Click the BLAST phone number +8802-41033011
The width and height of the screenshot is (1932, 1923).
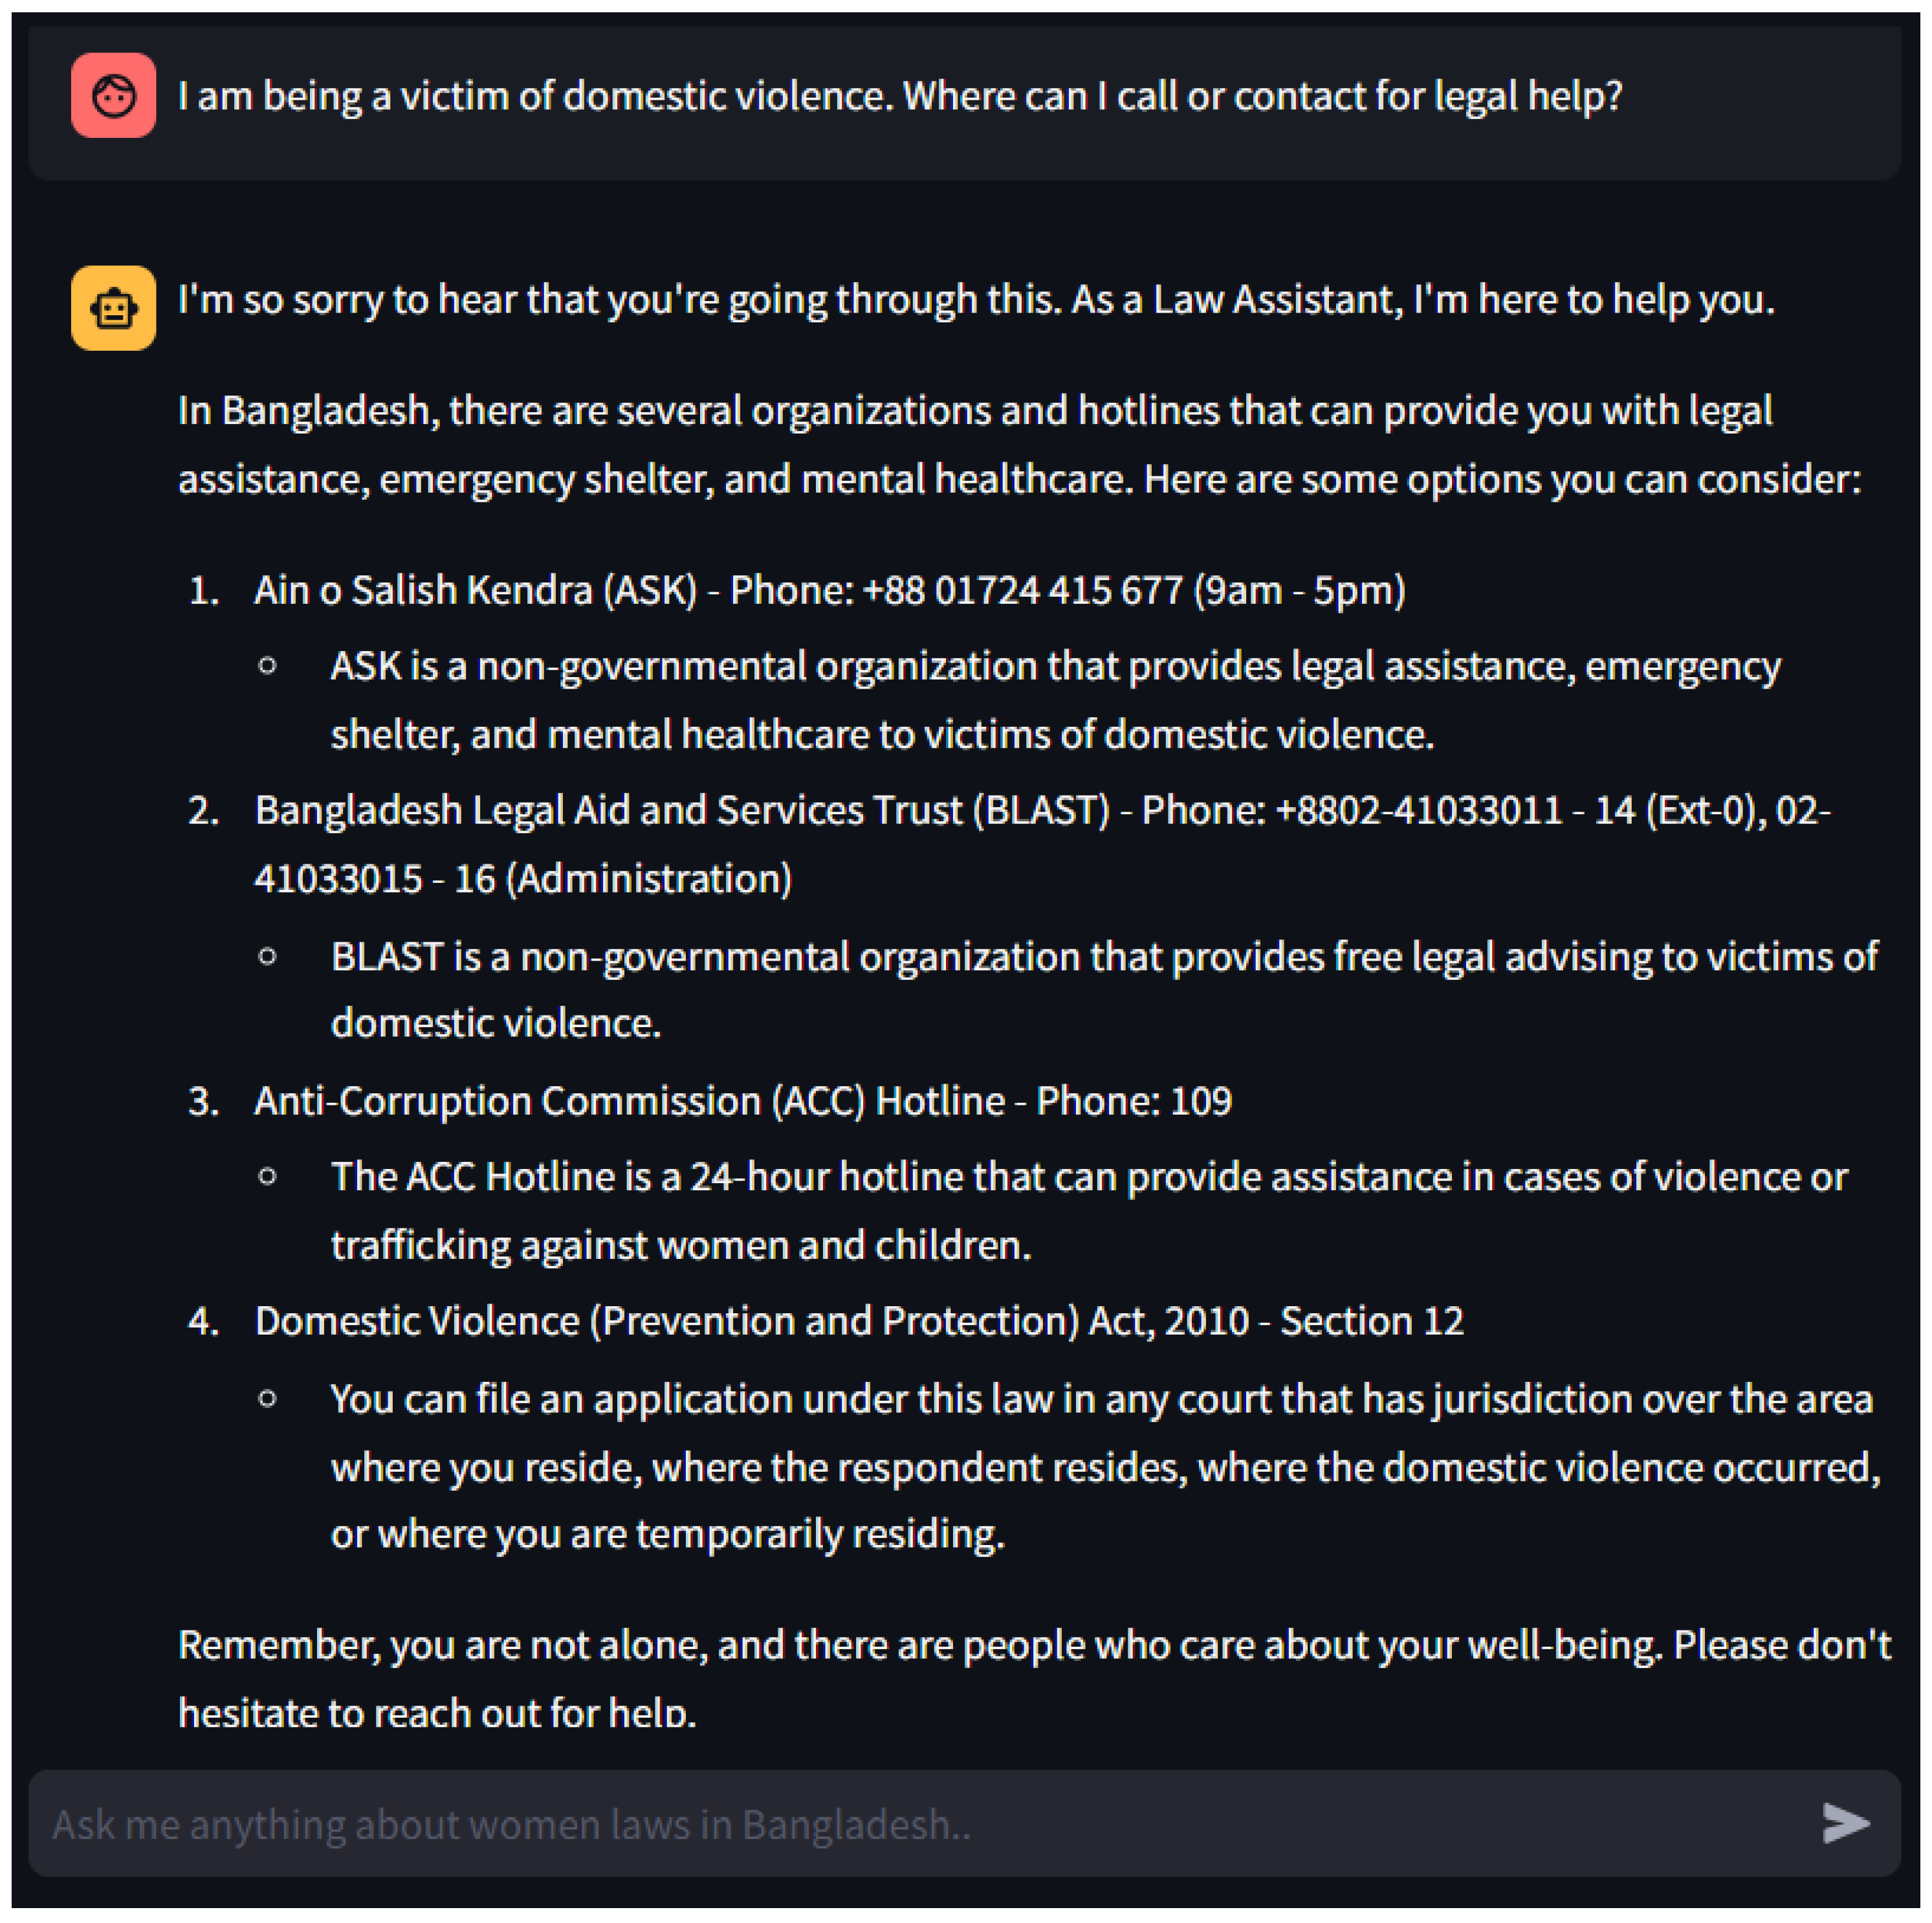[x=1418, y=810]
